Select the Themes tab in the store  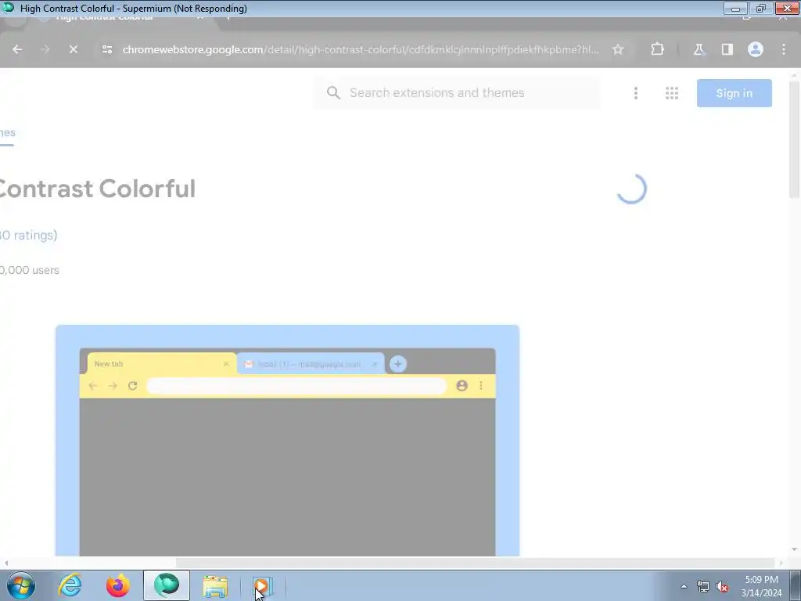click(7, 133)
